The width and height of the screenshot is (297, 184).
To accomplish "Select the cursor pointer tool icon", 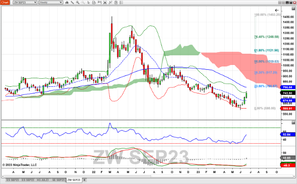I will [x=89, y=2].
